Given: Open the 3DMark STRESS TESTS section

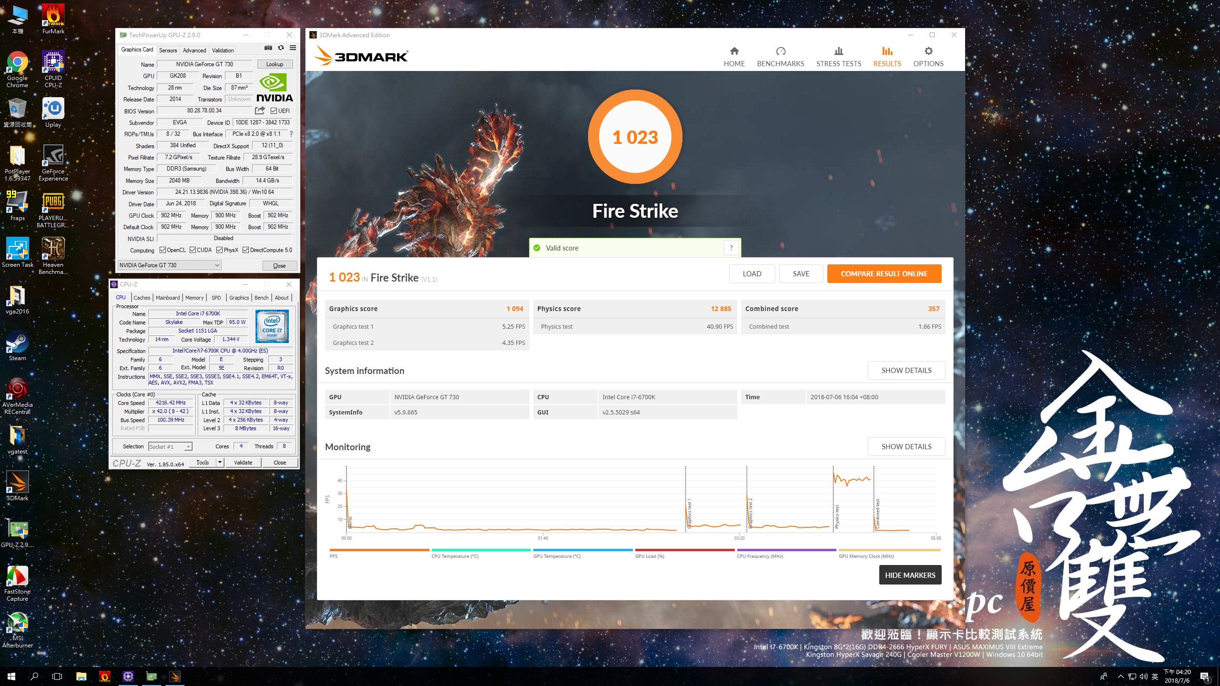Looking at the screenshot, I should [838, 57].
